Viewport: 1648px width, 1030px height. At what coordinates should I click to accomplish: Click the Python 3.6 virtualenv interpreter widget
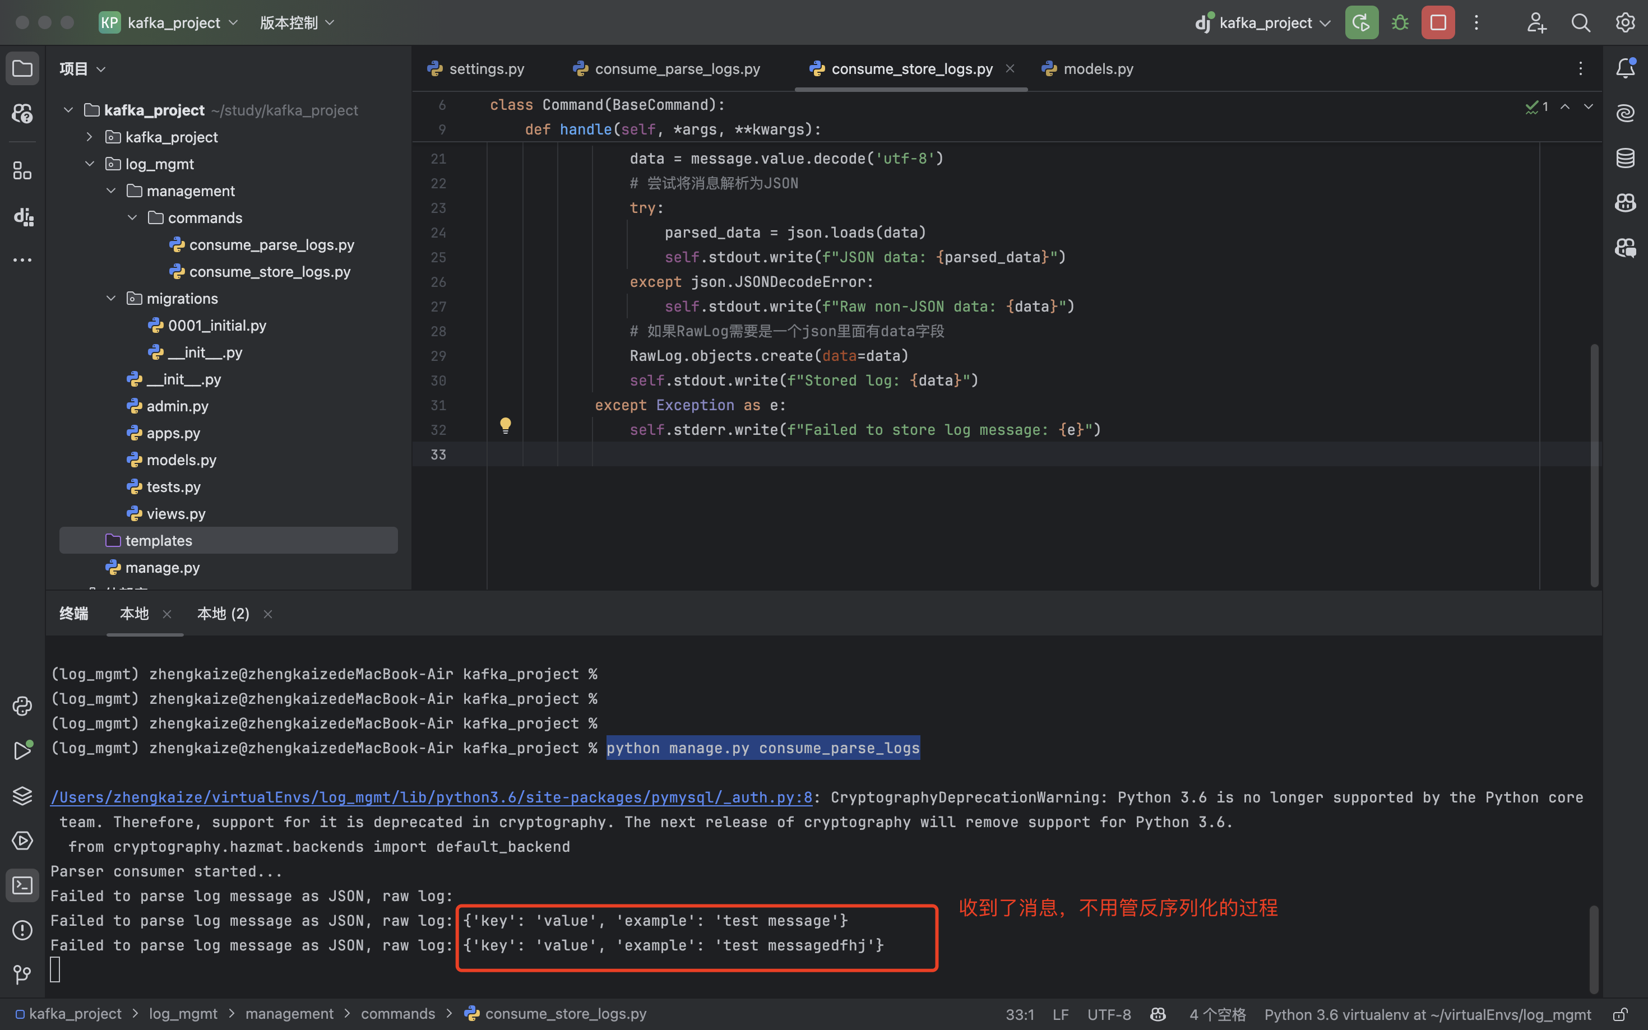(x=1427, y=1014)
